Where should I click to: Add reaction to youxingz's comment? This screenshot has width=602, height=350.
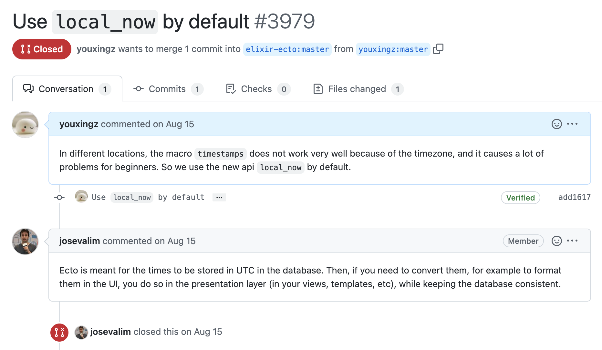click(556, 124)
